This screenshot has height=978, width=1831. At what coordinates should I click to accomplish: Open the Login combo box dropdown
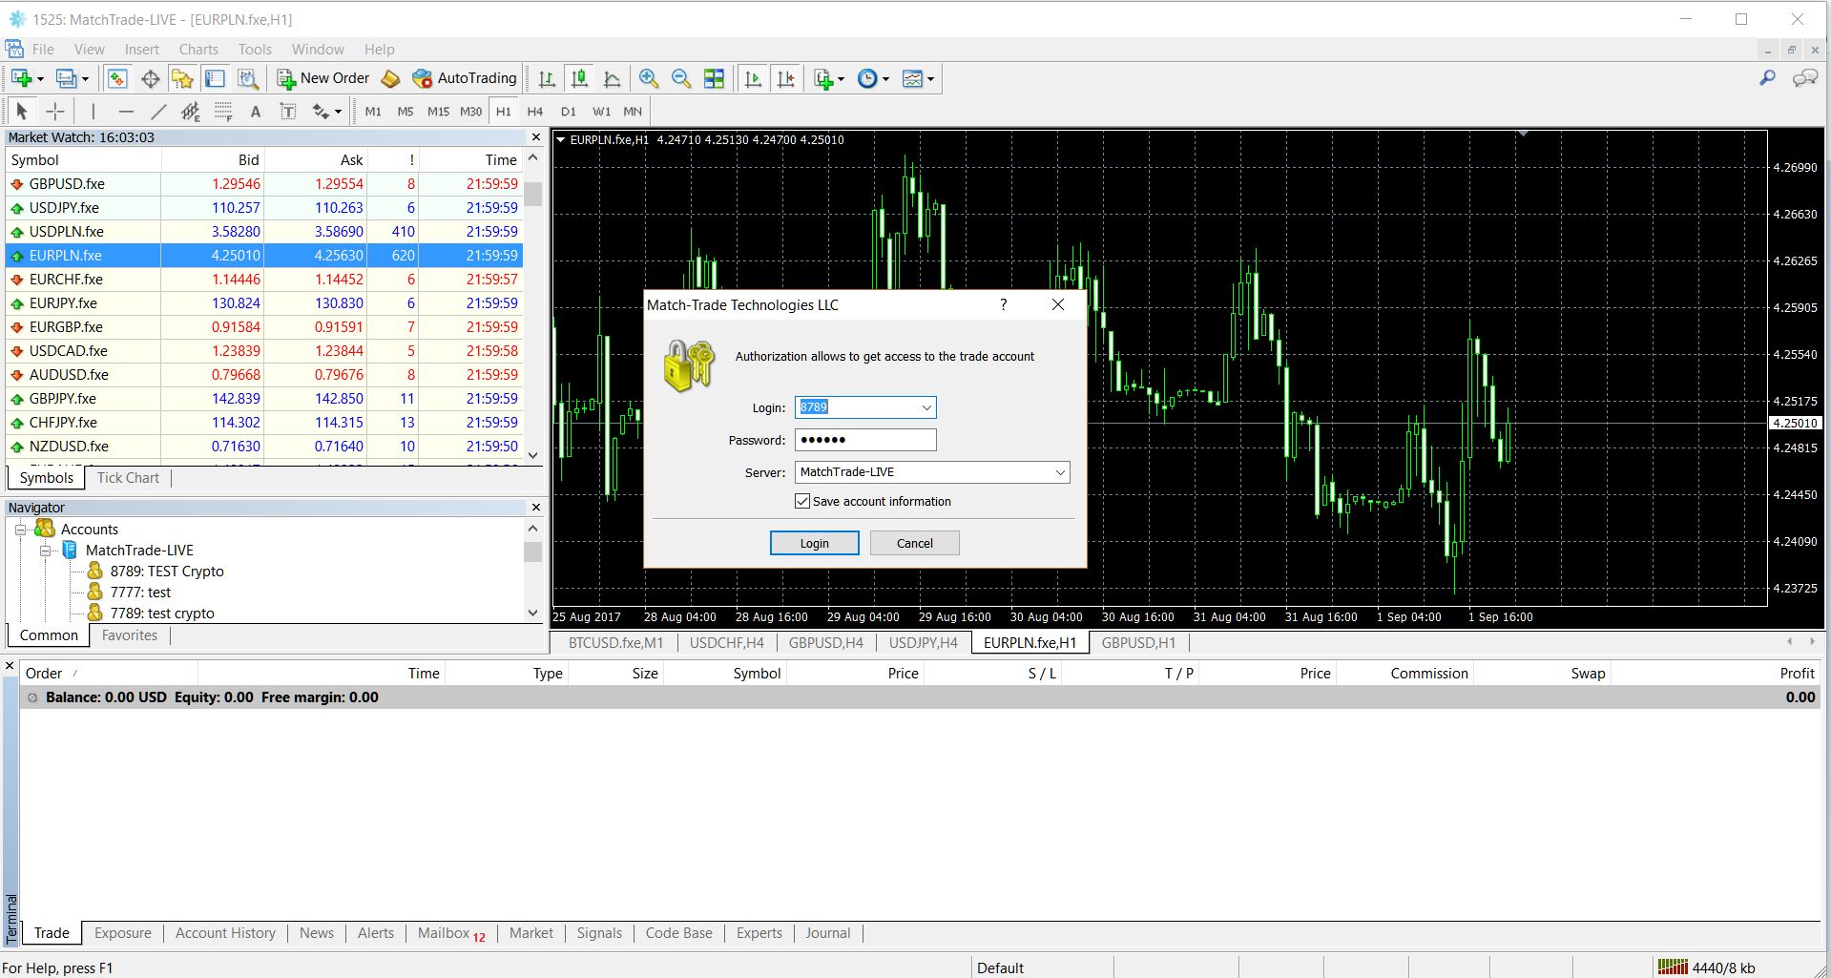click(926, 407)
